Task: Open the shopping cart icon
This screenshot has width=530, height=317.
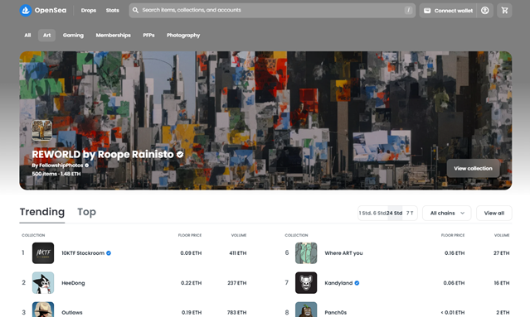Action: point(504,11)
